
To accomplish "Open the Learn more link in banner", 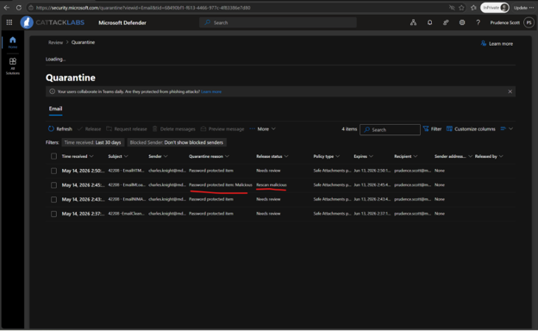I will [x=211, y=91].
